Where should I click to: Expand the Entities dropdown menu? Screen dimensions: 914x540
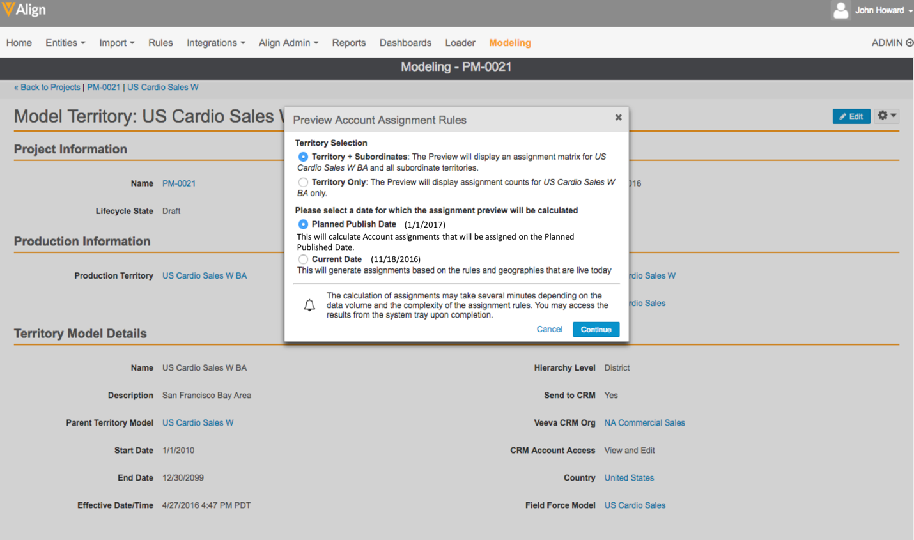click(65, 43)
